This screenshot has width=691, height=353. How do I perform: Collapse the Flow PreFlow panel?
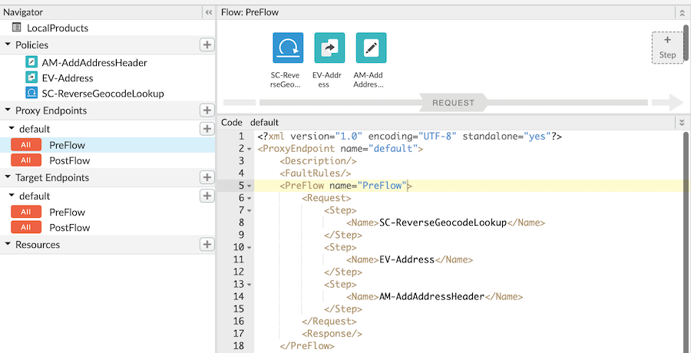click(x=683, y=13)
